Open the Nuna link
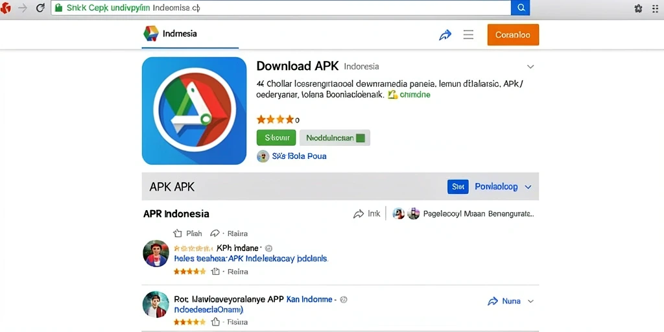664x332 pixels. pyautogui.click(x=511, y=301)
